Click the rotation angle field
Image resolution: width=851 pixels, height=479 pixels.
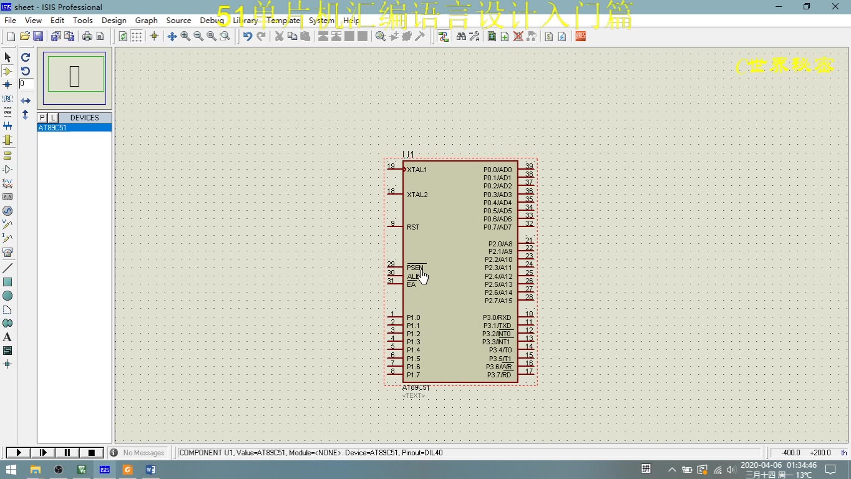coord(26,84)
